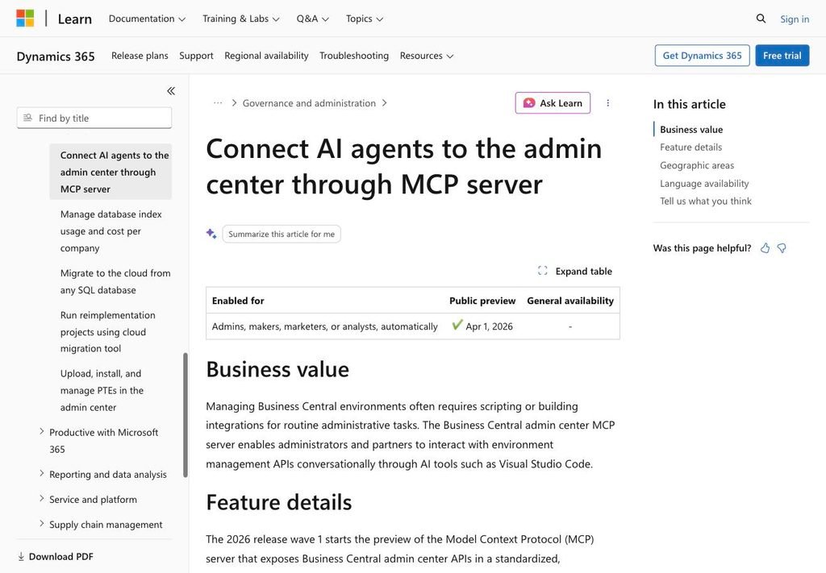Screen dimensions: 826x573
Task: Open Upload, install, and manage PTEs item
Action: (102, 390)
